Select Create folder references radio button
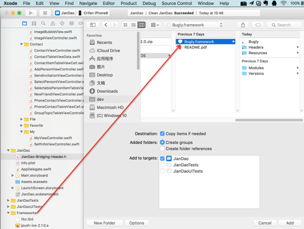This screenshot has width=304, height=229. (x=162, y=149)
